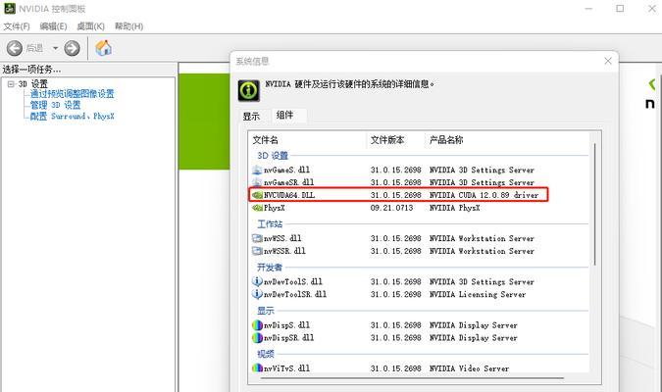
Task: Click the horizontal scrollbar in component list
Action: point(412,378)
